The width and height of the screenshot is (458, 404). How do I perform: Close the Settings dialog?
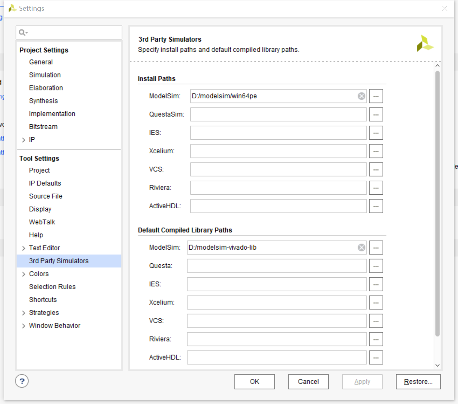coord(445,8)
